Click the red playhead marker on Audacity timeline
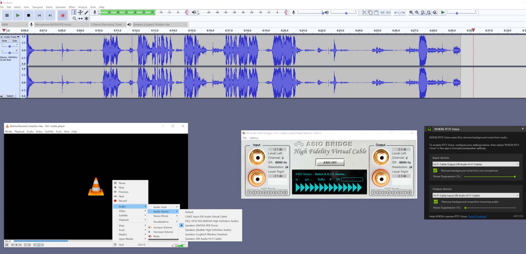The height and width of the screenshot is (254, 526). (x=473, y=30)
